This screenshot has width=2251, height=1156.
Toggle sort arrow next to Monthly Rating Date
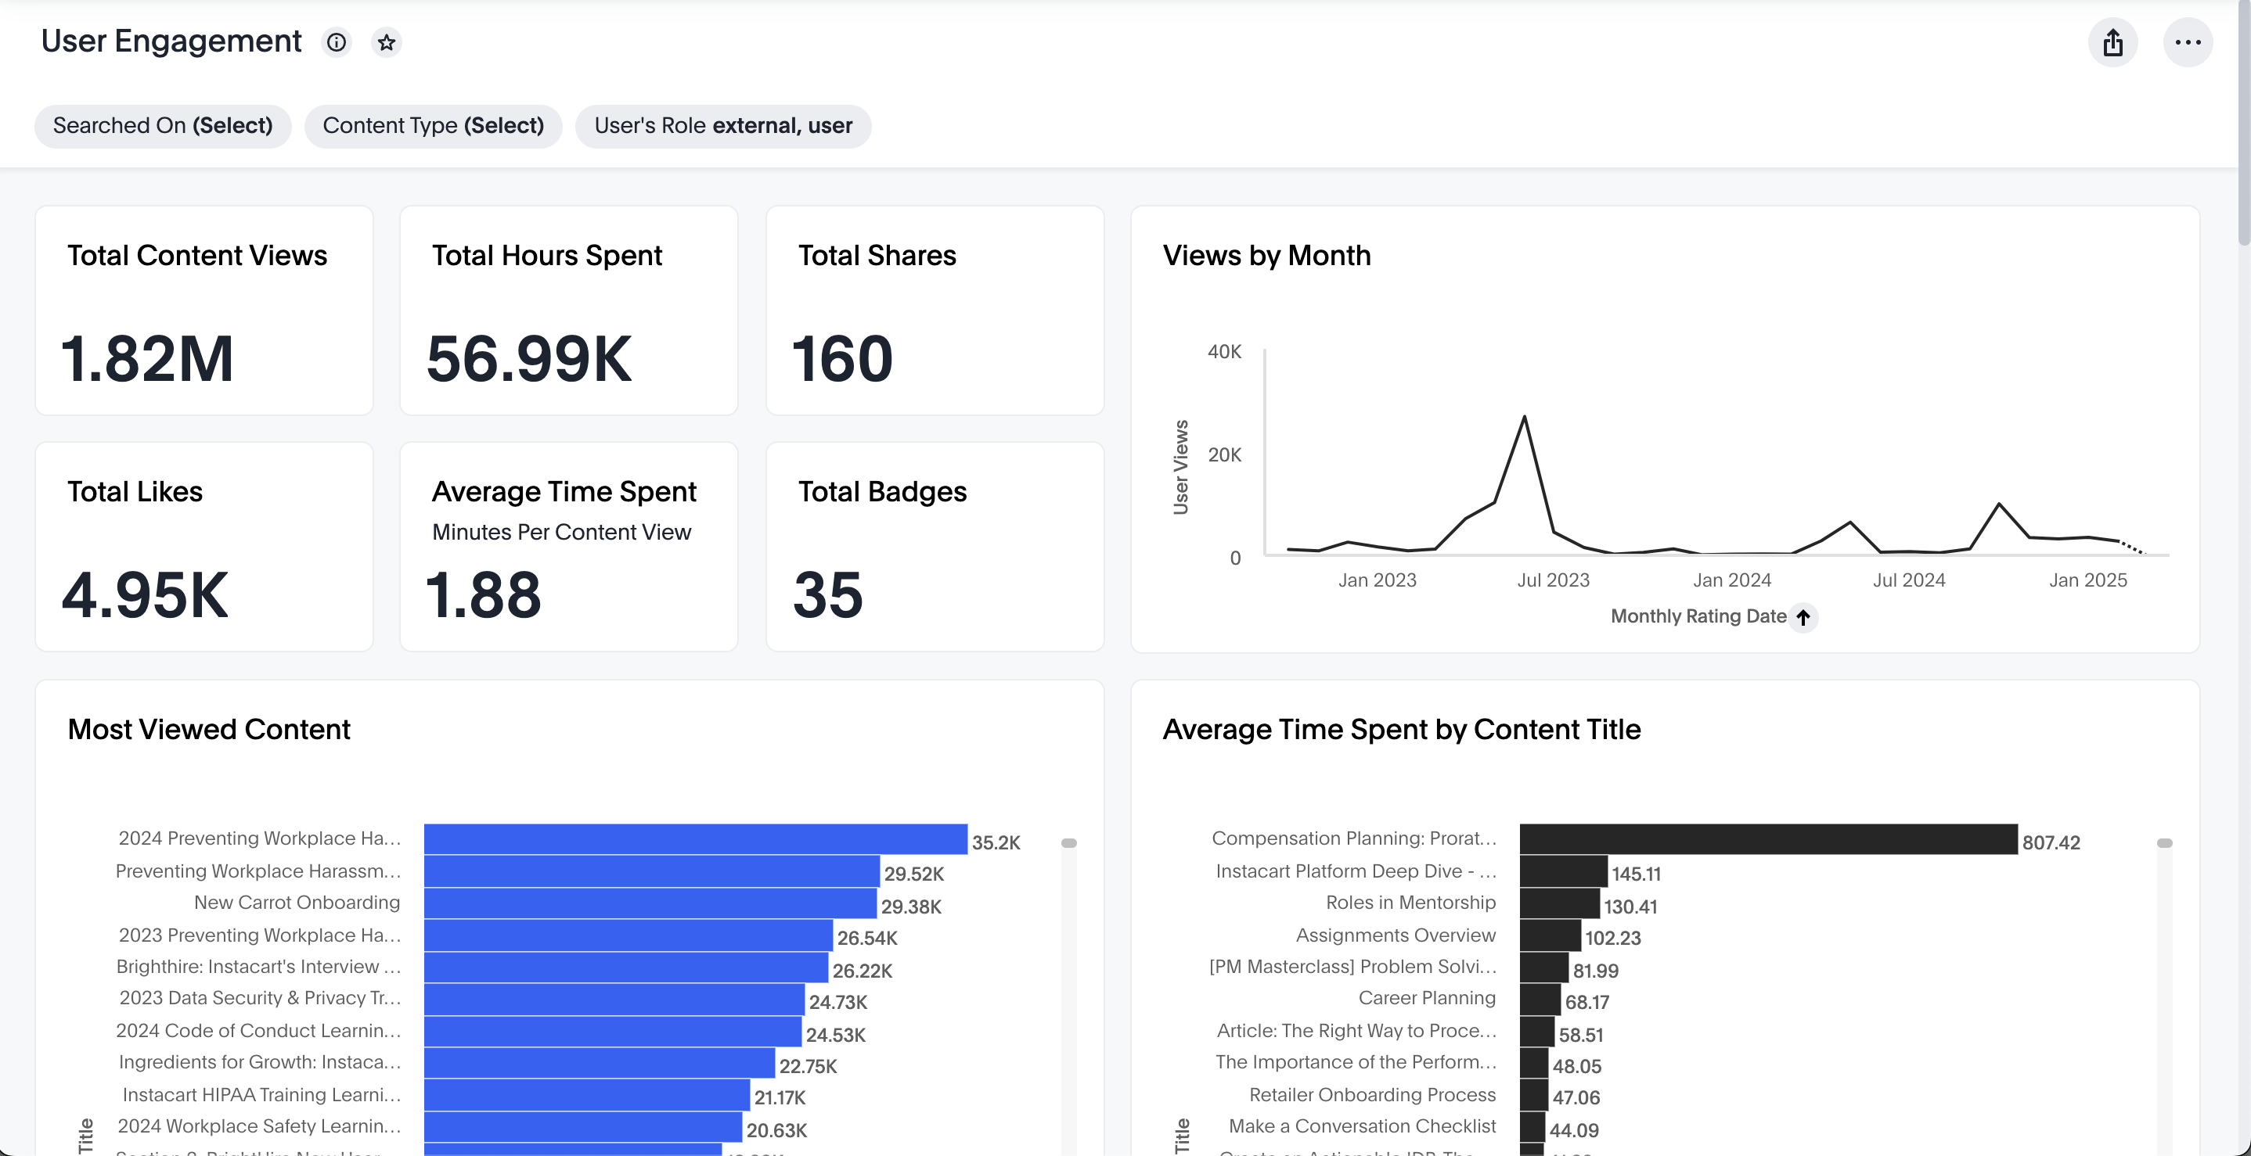1803,616
